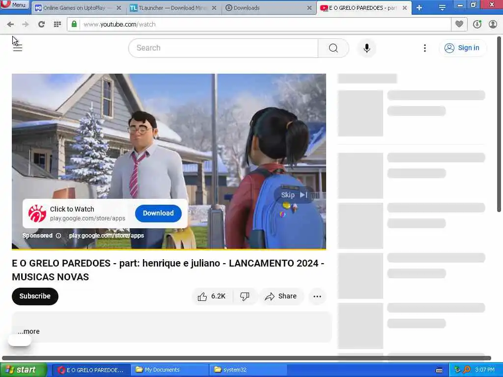Screen dimensions: 503x377
Task: Open the browser account profile icon
Action: click(x=493, y=24)
